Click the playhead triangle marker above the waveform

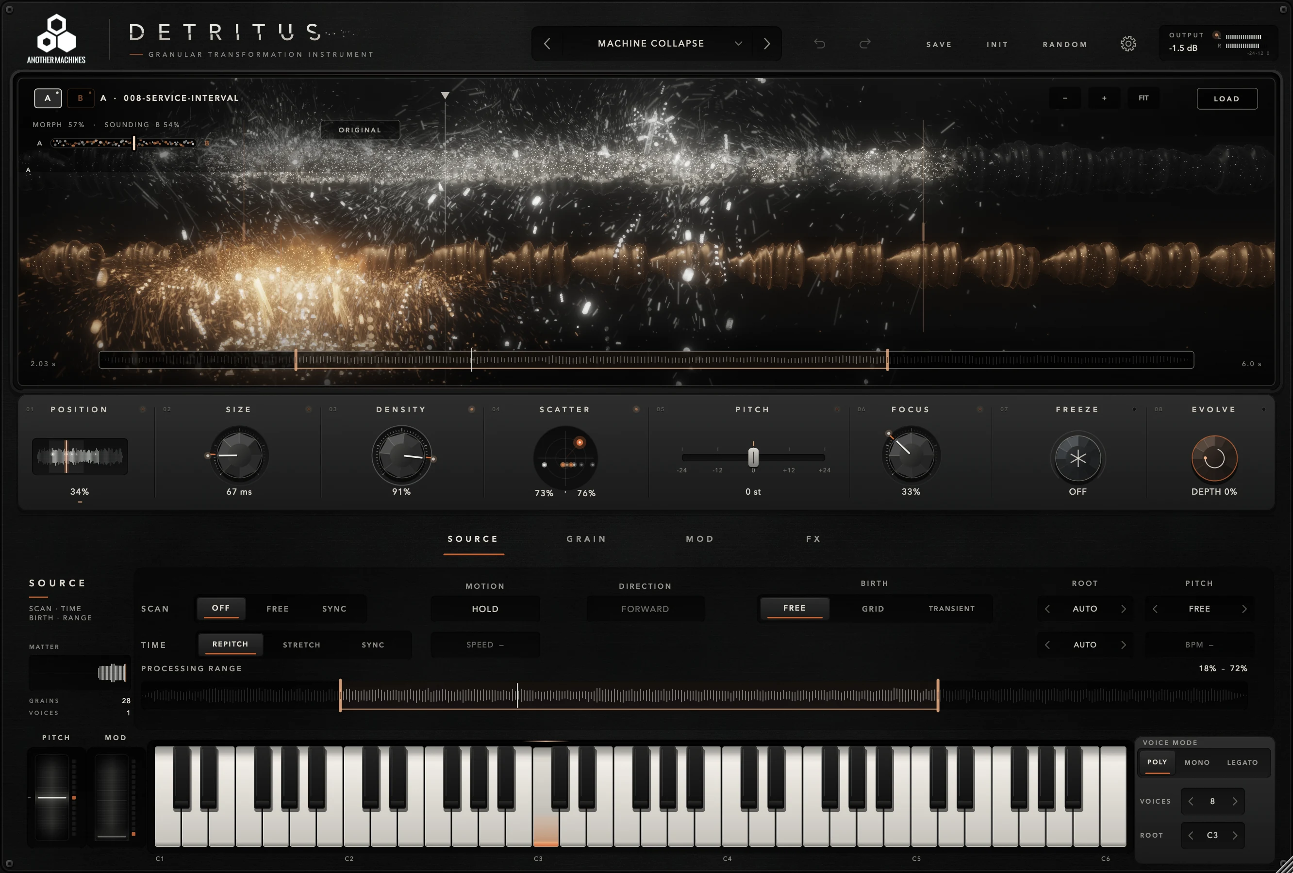pyautogui.click(x=445, y=96)
